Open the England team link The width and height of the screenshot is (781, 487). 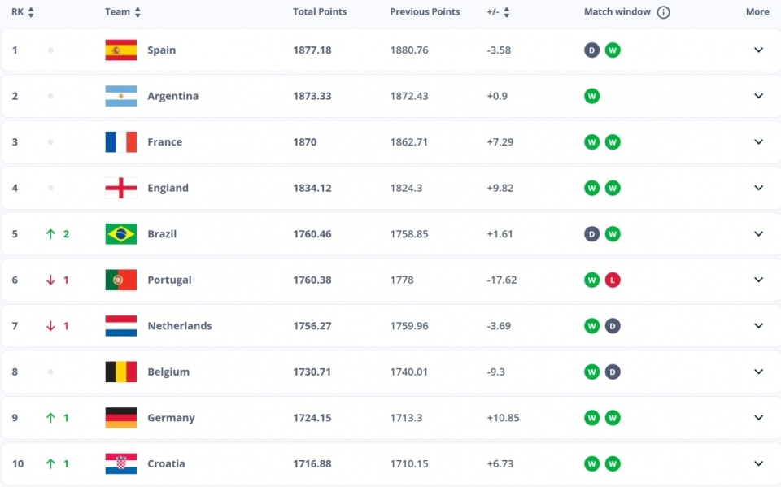point(168,188)
